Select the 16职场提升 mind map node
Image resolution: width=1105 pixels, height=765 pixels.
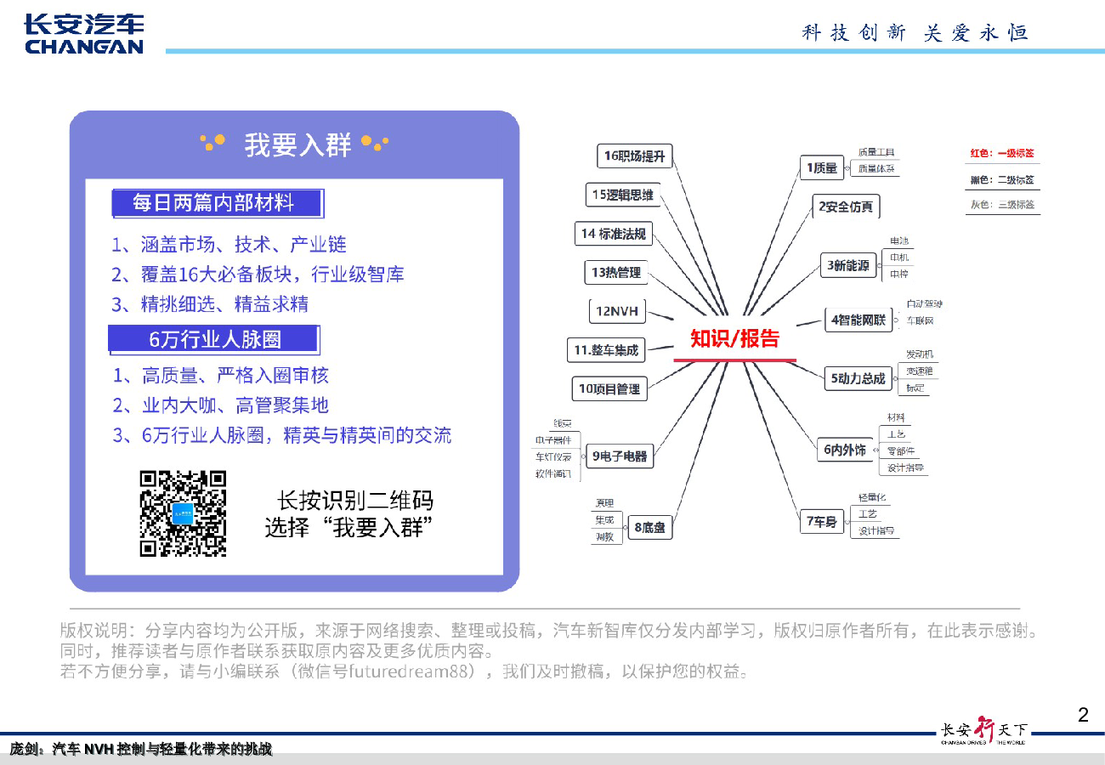point(634,156)
